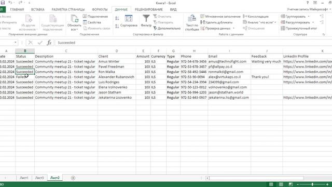Select the Waiting very much feedback cell
This screenshot has width=332, height=187.
point(267,61)
